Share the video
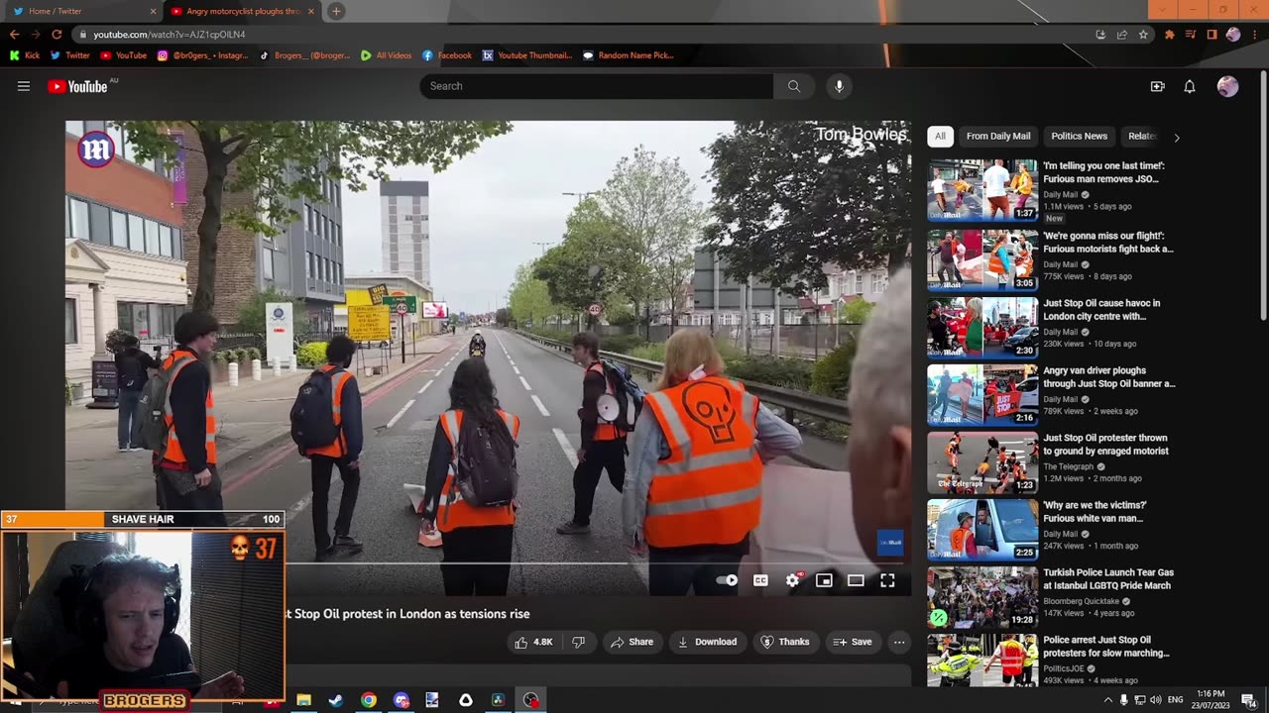Screen dimensions: 1269x713 coord(632,642)
